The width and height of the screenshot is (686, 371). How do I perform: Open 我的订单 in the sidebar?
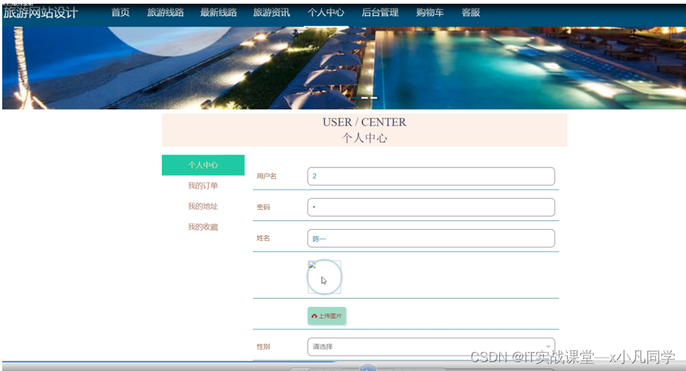(x=203, y=186)
